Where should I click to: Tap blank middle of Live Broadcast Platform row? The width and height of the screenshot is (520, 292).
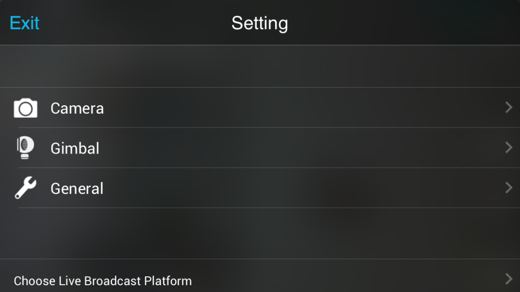(x=348, y=280)
